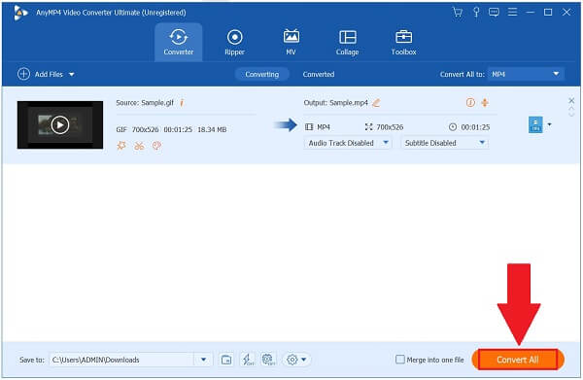Click the orange output info circle icon
Screen dimensions: 583x380
[470, 102]
